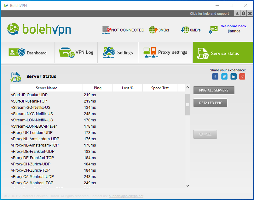Click the Speed Test column header

point(160,88)
